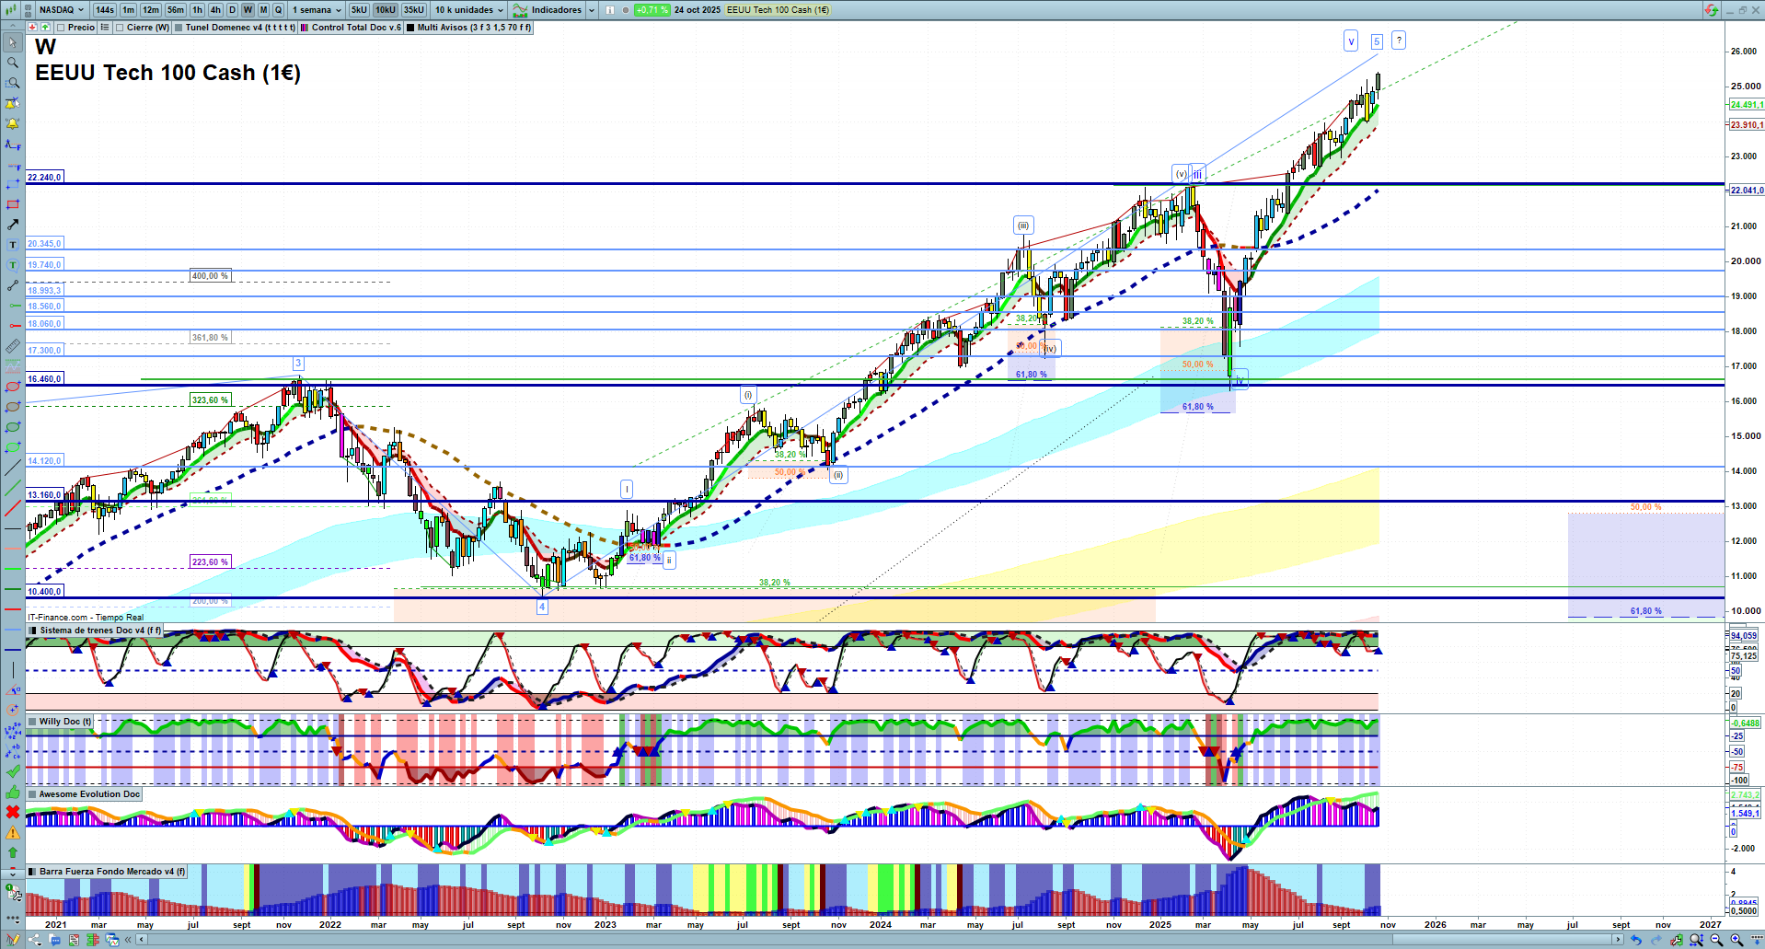Click Tunel Domenec v4 color swatch
This screenshot has width=1765, height=949.
click(x=179, y=28)
